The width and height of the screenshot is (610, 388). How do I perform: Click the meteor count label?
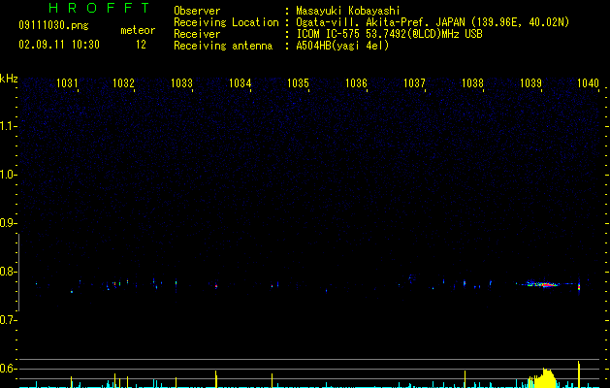coord(138,30)
